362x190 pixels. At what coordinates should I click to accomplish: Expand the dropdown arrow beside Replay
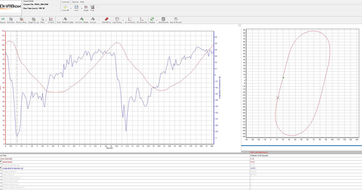pyautogui.click(x=156, y=20)
